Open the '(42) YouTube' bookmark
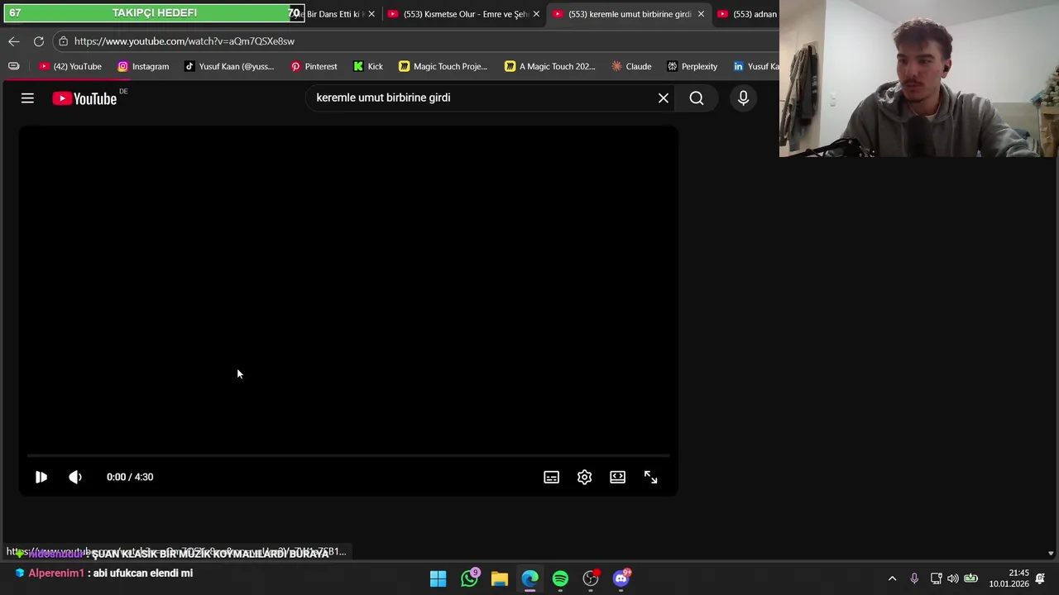Image resolution: width=1059 pixels, height=595 pixels. [x=70, y=66]
